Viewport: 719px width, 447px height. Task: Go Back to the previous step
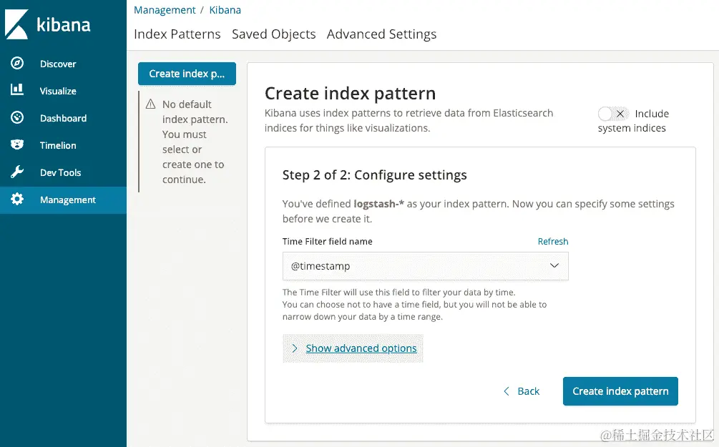(522, 391)
